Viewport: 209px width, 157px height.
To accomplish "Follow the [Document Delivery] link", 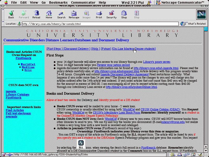I will [77, 49].
